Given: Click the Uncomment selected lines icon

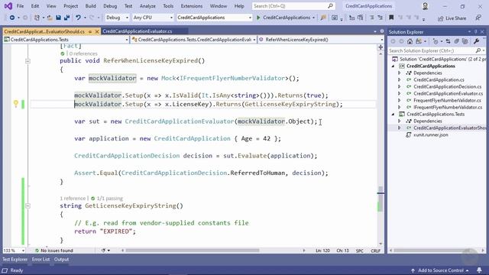Looking at the screenshot, I should point(380,18).
